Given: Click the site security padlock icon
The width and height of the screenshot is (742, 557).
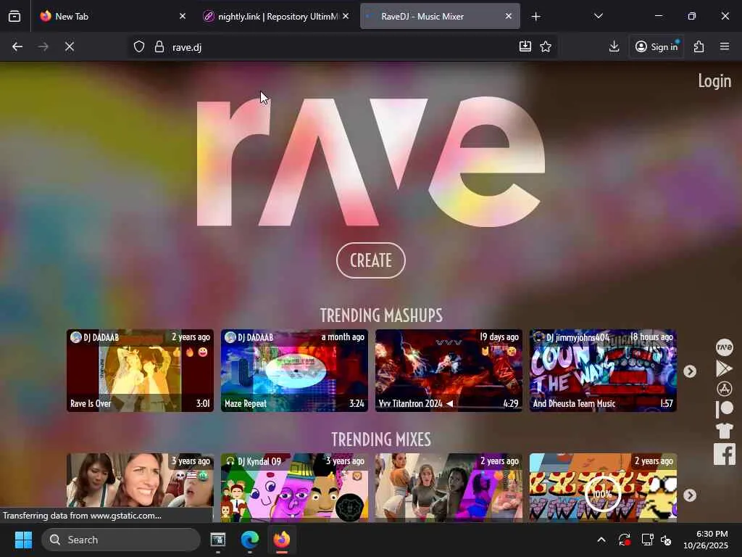Looking at the screenshot, I should click(x=159, y=47).
